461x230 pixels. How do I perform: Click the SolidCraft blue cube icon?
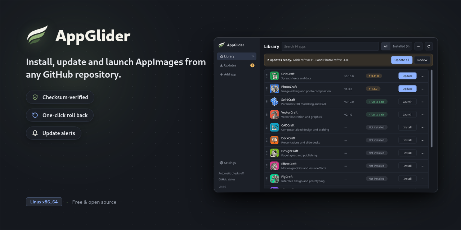(274, 102)
